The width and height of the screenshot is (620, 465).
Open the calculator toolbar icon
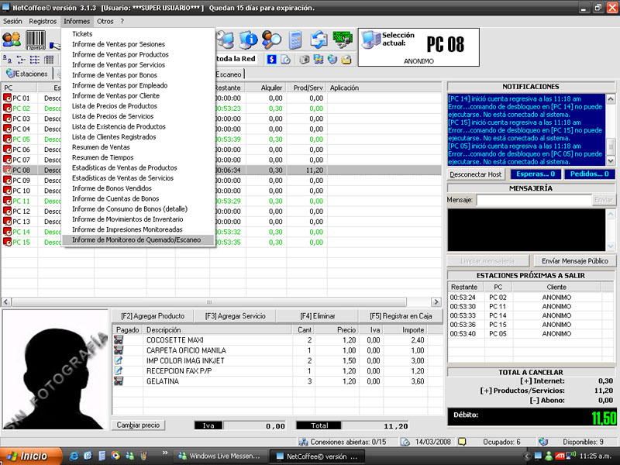(295, 40)
